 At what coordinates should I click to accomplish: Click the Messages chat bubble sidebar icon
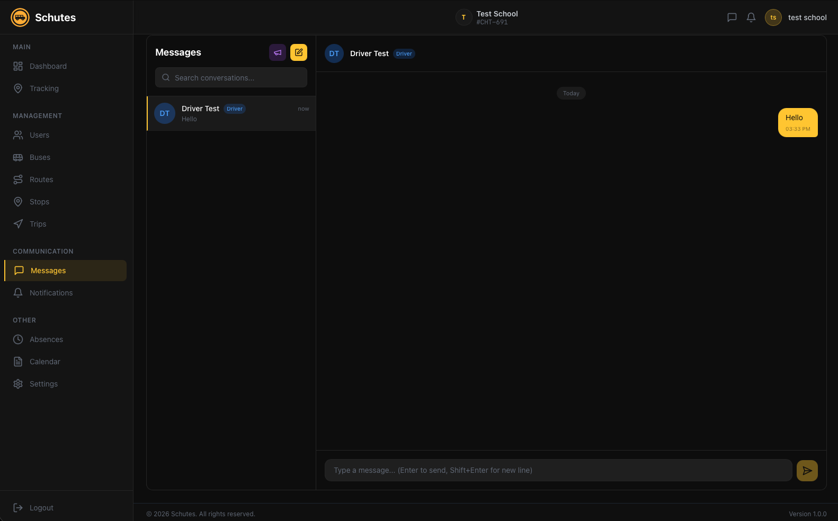19,271
